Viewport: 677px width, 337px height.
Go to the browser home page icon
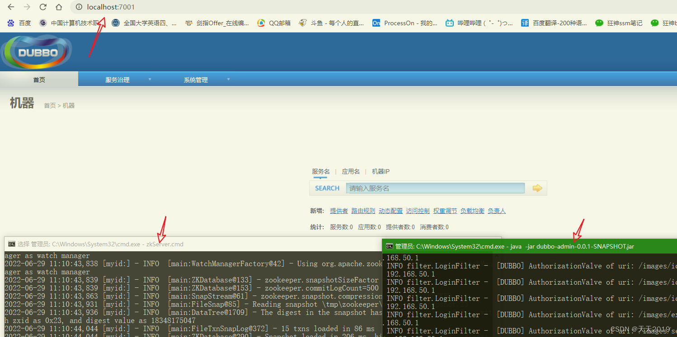point(59,7)
